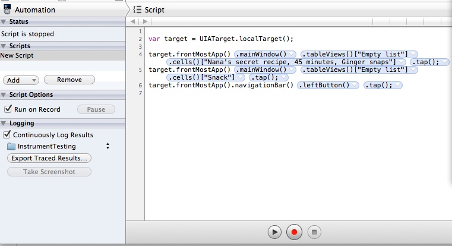Click target.frontMostApp().navigationBar() on line 6
The width and height of the screenshot is (452, 246).
(x=221, y=86)
